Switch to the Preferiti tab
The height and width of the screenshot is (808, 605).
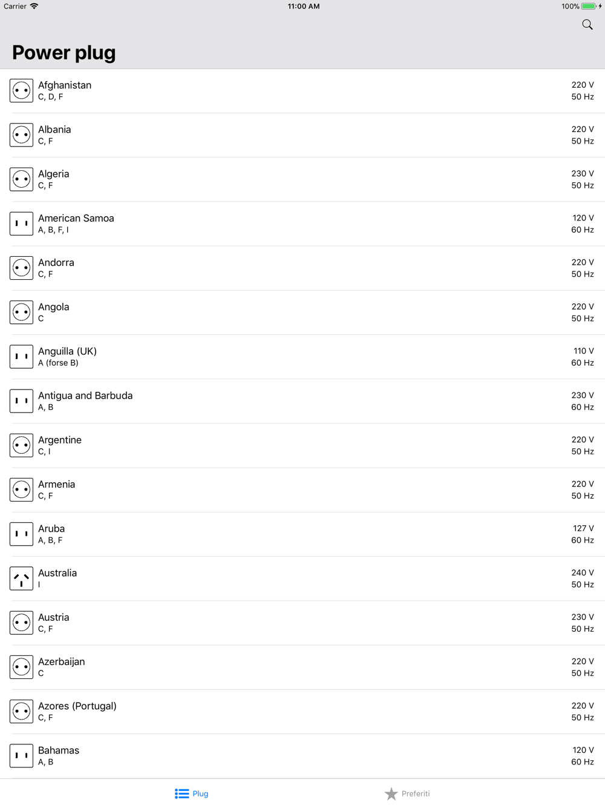click(407, 793)
